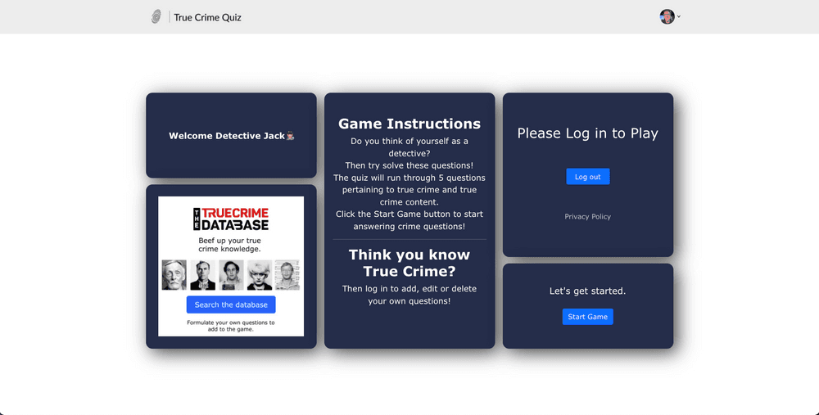This screenshot has width=819, height=415.
Task: Click the True Crime Database logo
Action: [231, 219]
